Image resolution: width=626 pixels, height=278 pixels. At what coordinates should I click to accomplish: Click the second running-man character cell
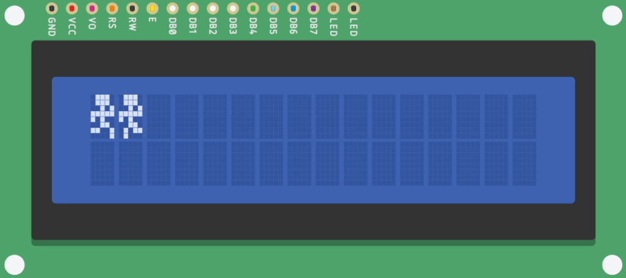coord(131,117)
